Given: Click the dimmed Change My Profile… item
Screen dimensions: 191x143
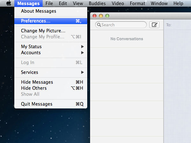Looking at the screenshot, I should (x=51, y=37).
